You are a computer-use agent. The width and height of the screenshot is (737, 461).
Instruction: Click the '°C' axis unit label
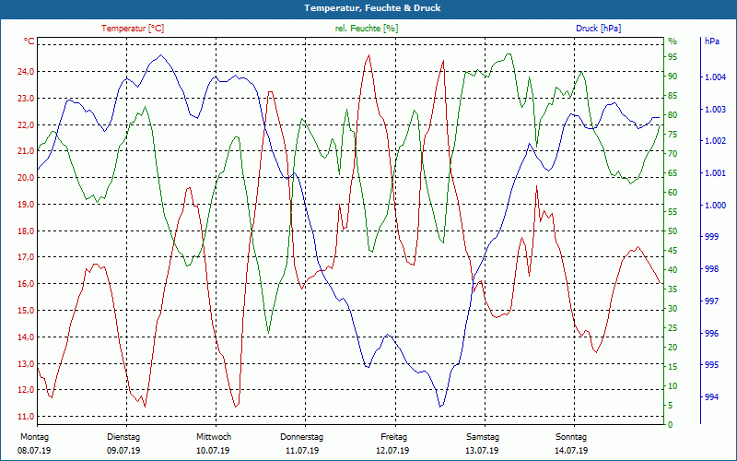[x=29, y=41]
